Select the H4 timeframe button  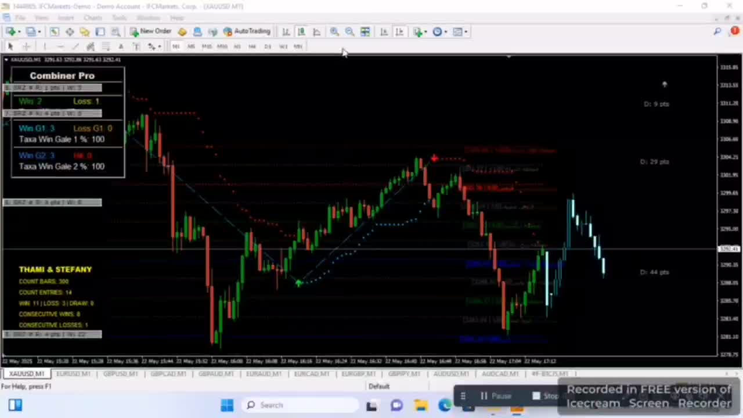252,46
